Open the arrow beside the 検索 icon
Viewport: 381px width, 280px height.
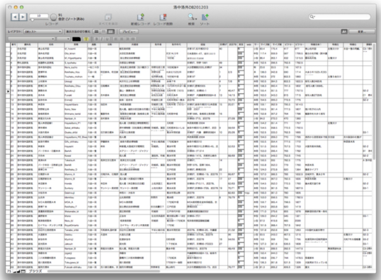(x=196, y=18)
